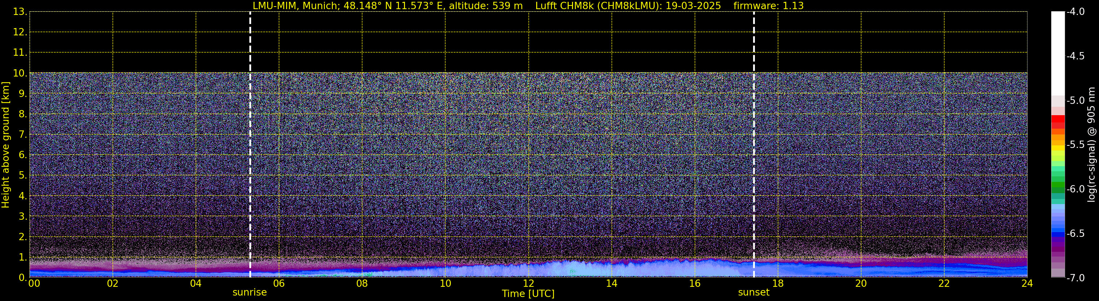1099x301 pixels.
Task: Click the '-4.0' colorbar tick label
Action: pyautogui.click(x=1076, y=12)
